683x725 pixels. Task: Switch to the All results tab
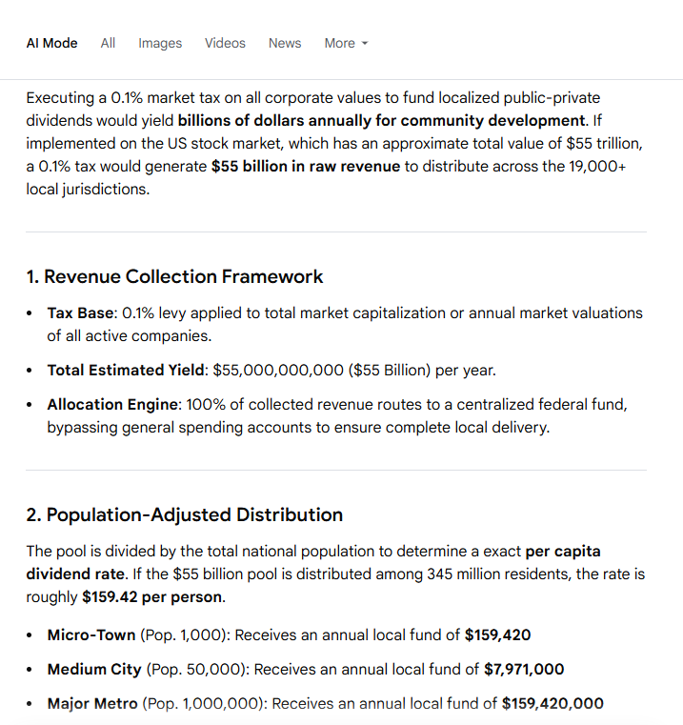click(108, 43)
